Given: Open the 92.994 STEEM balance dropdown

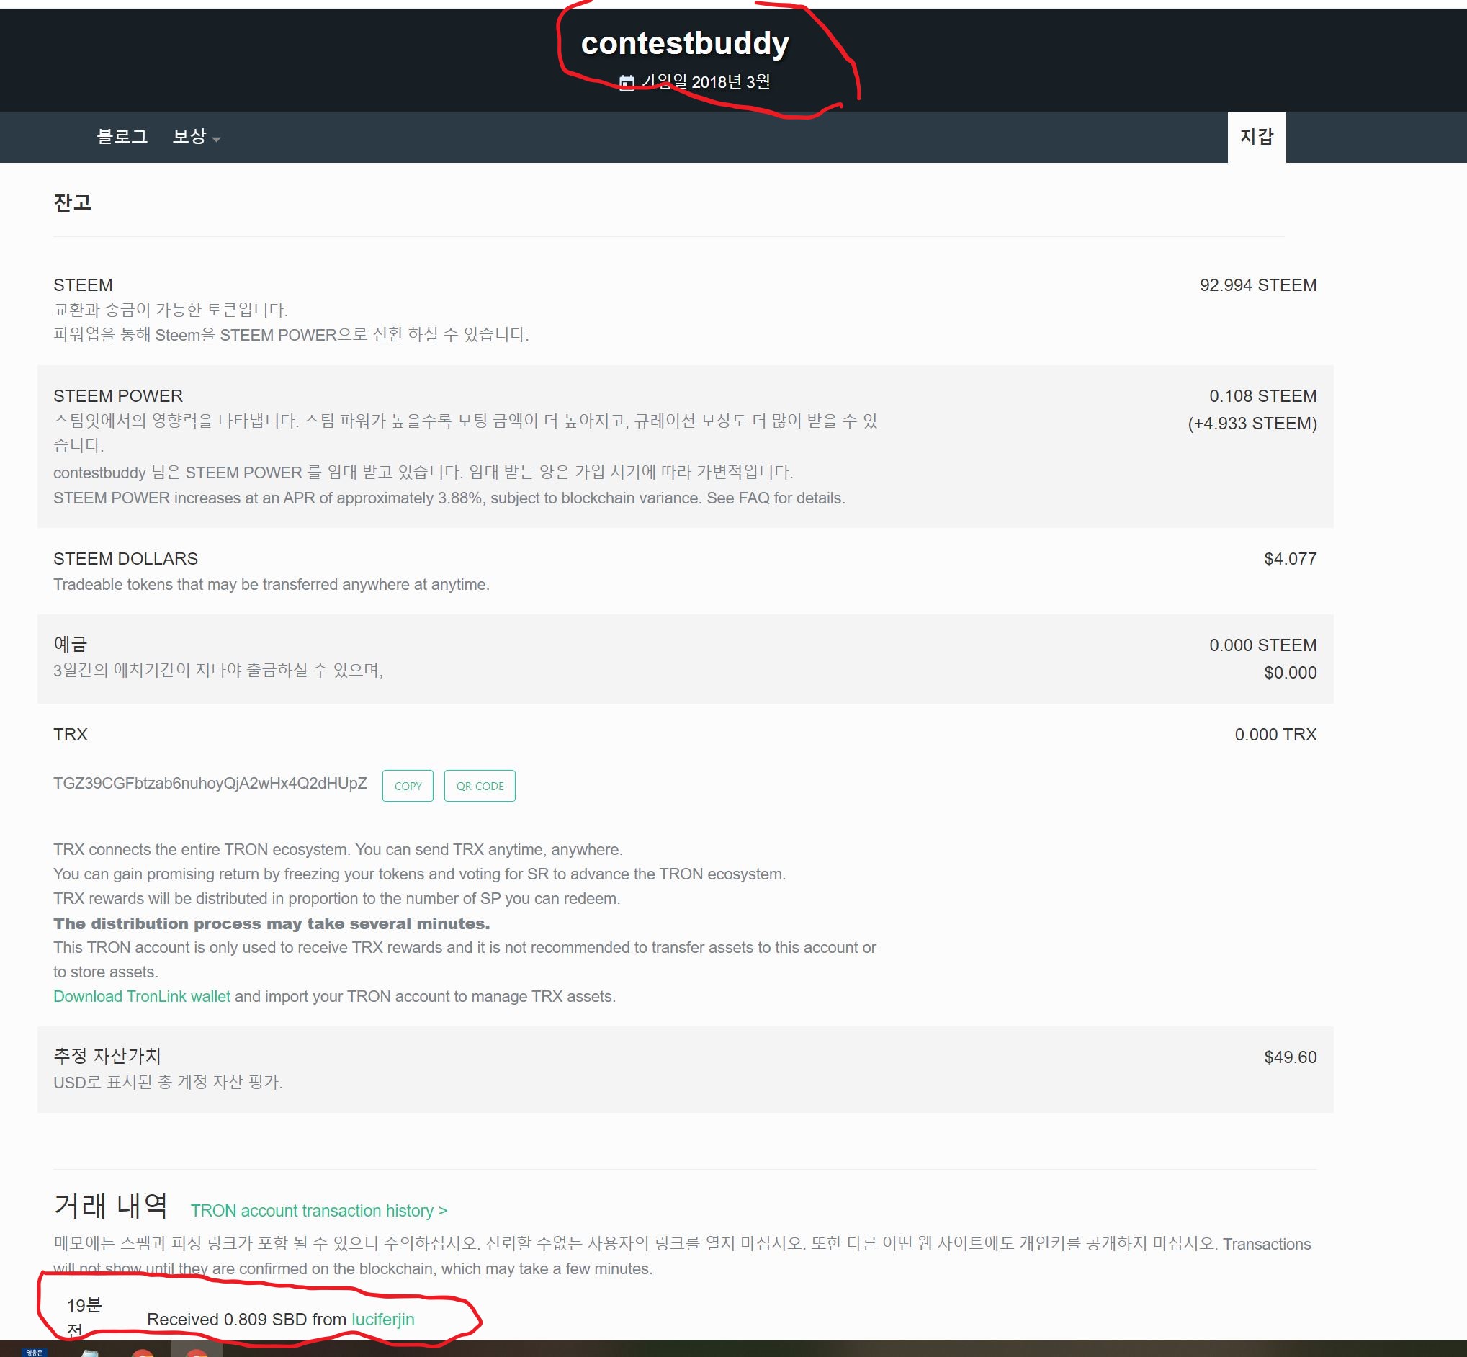Looking at the screenshot, I should pyautogui.click(x=1257, y=285).
